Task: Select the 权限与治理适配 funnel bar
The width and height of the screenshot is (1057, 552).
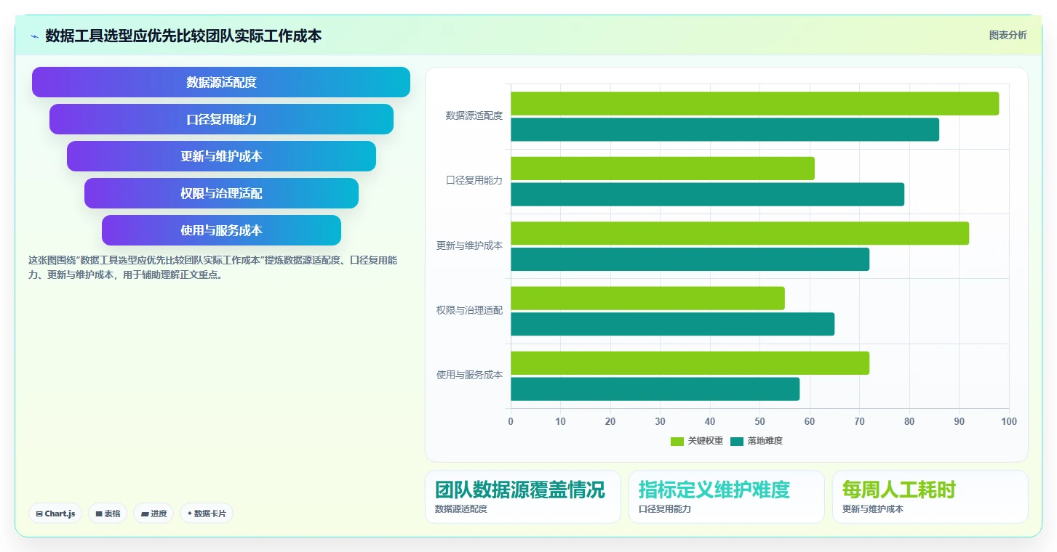Action: click(x=221, y=193)
